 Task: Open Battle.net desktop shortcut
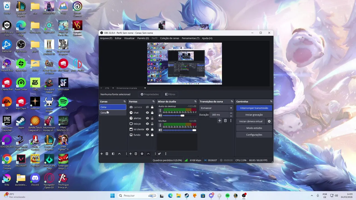point(7,46)
